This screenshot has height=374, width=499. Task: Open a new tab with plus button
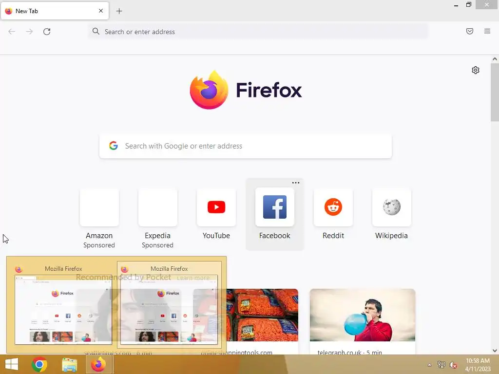119,11
